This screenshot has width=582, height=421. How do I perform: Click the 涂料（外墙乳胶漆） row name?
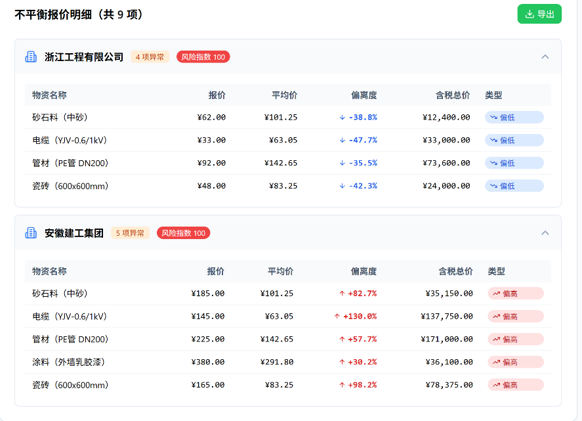[69, 362]
